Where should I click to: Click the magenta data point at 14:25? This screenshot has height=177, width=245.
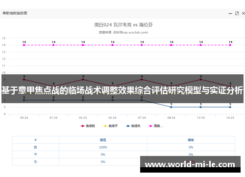click(x=230, y=45)
